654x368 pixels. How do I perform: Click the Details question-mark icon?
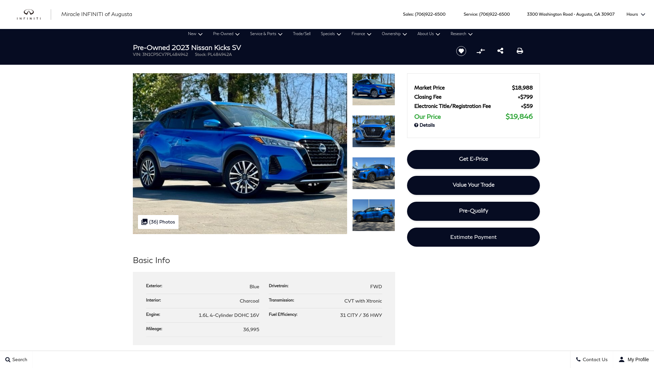click(x=416, y=125)
